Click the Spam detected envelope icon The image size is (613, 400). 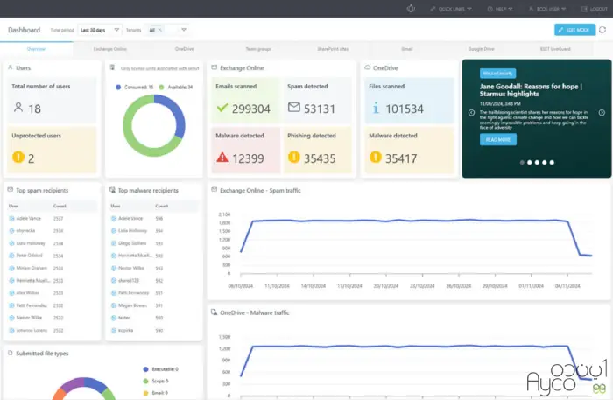point(294,109)
